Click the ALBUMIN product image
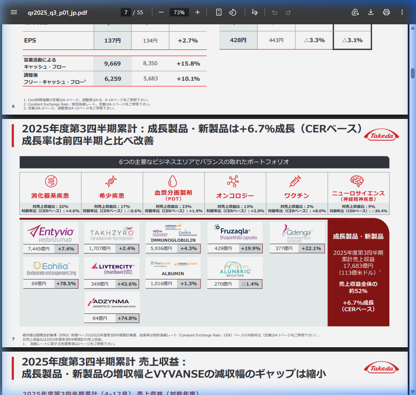 click(x=173, y=268)
